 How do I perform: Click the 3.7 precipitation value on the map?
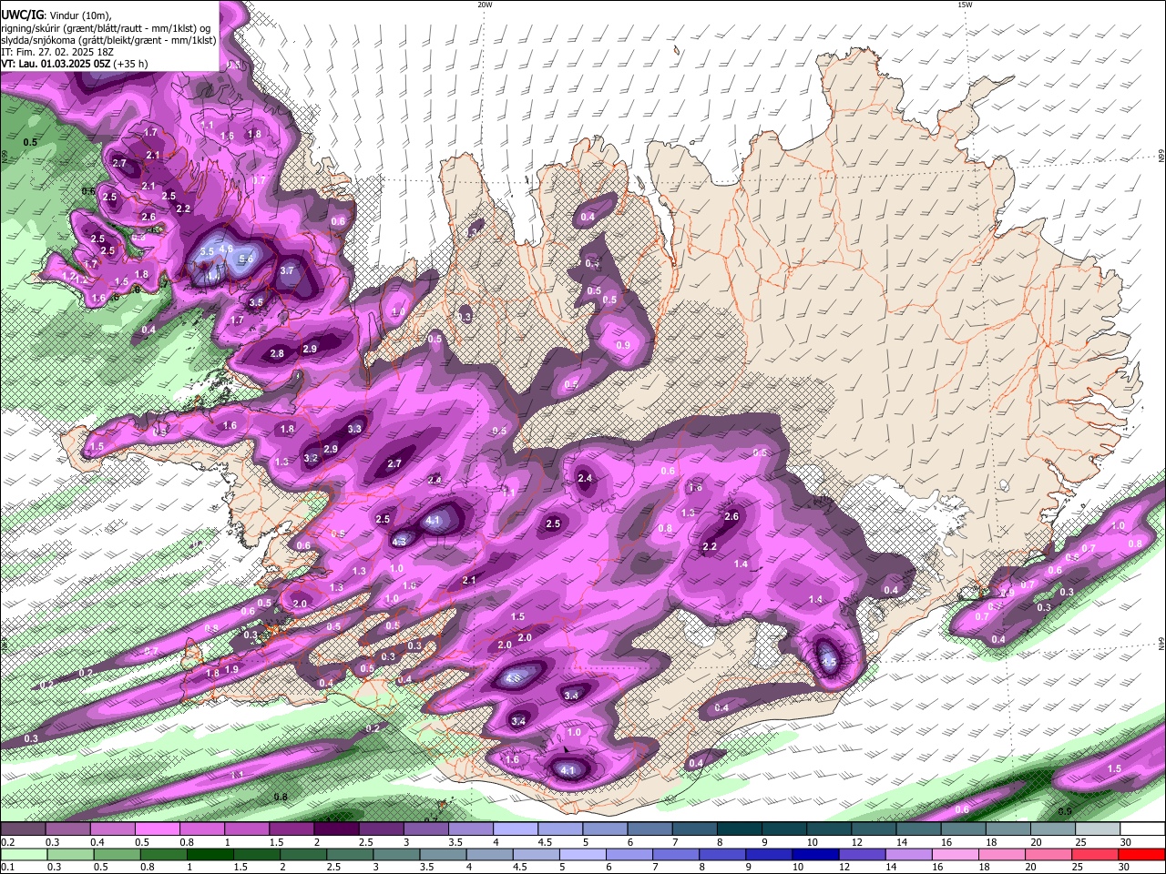click(287, 270)
